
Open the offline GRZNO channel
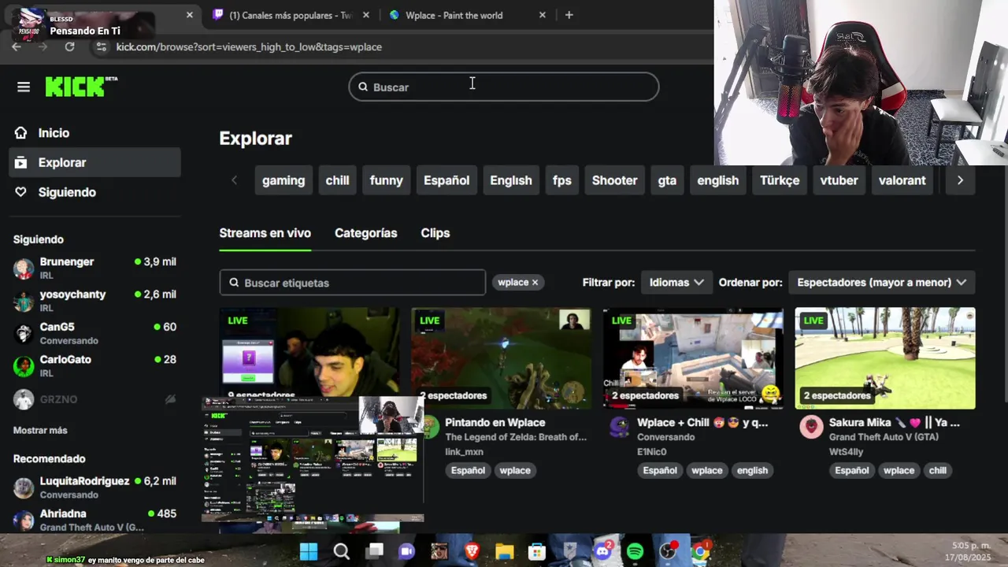pos(94,399)
